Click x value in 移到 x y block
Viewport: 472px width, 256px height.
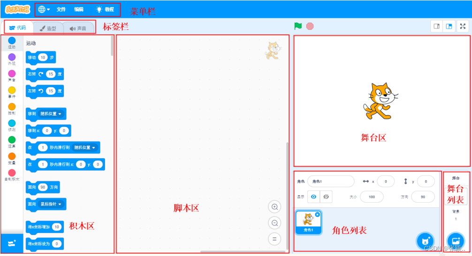pos(47,131)
